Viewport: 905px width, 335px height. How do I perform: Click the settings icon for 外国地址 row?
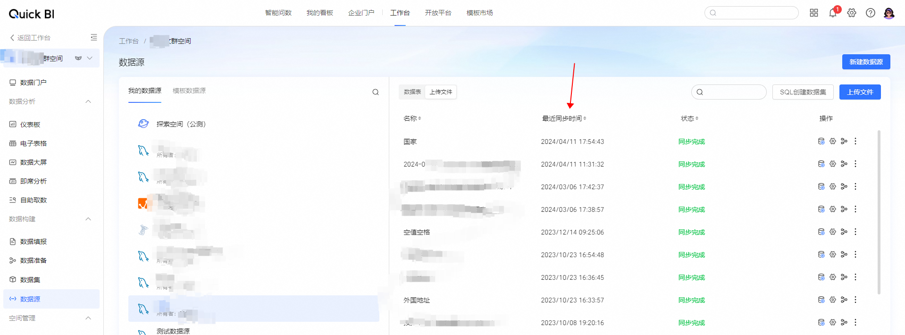tap(832, 300)
